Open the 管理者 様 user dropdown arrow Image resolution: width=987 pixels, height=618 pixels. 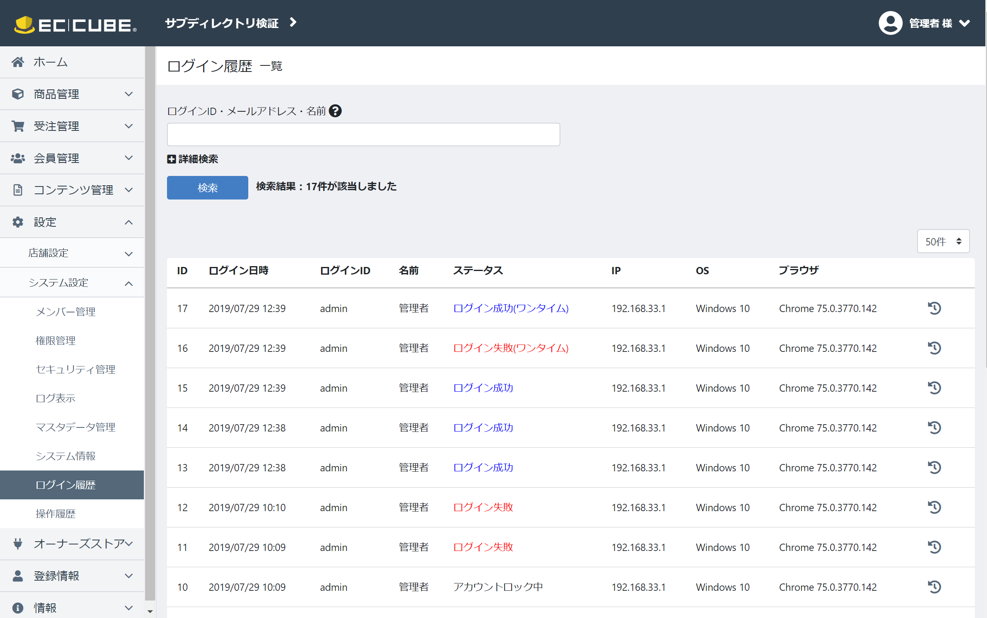[x=965, y=23]
